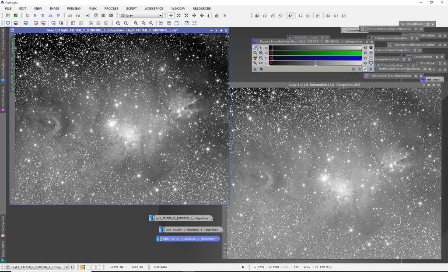Click the Zoom Out magnifier in the toolbar
448x272 pixels.
(x=126, y=23)
